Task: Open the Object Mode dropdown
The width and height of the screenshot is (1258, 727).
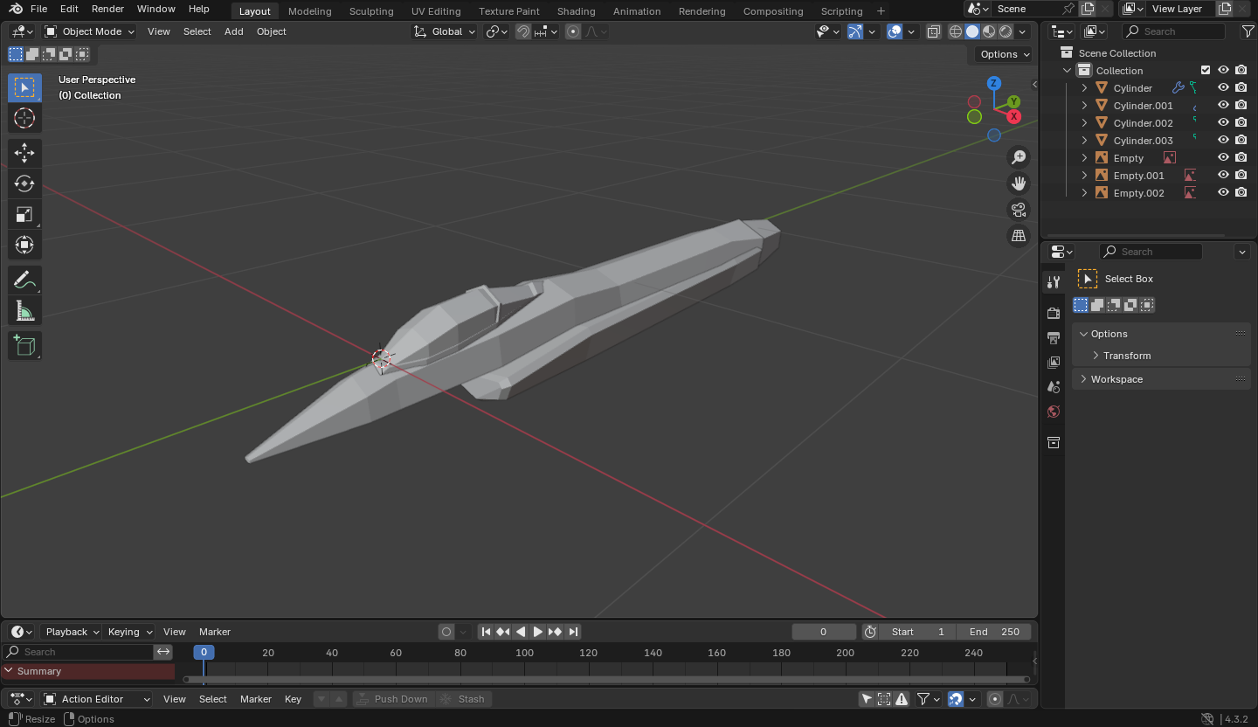Action: [x=90, y=31]
